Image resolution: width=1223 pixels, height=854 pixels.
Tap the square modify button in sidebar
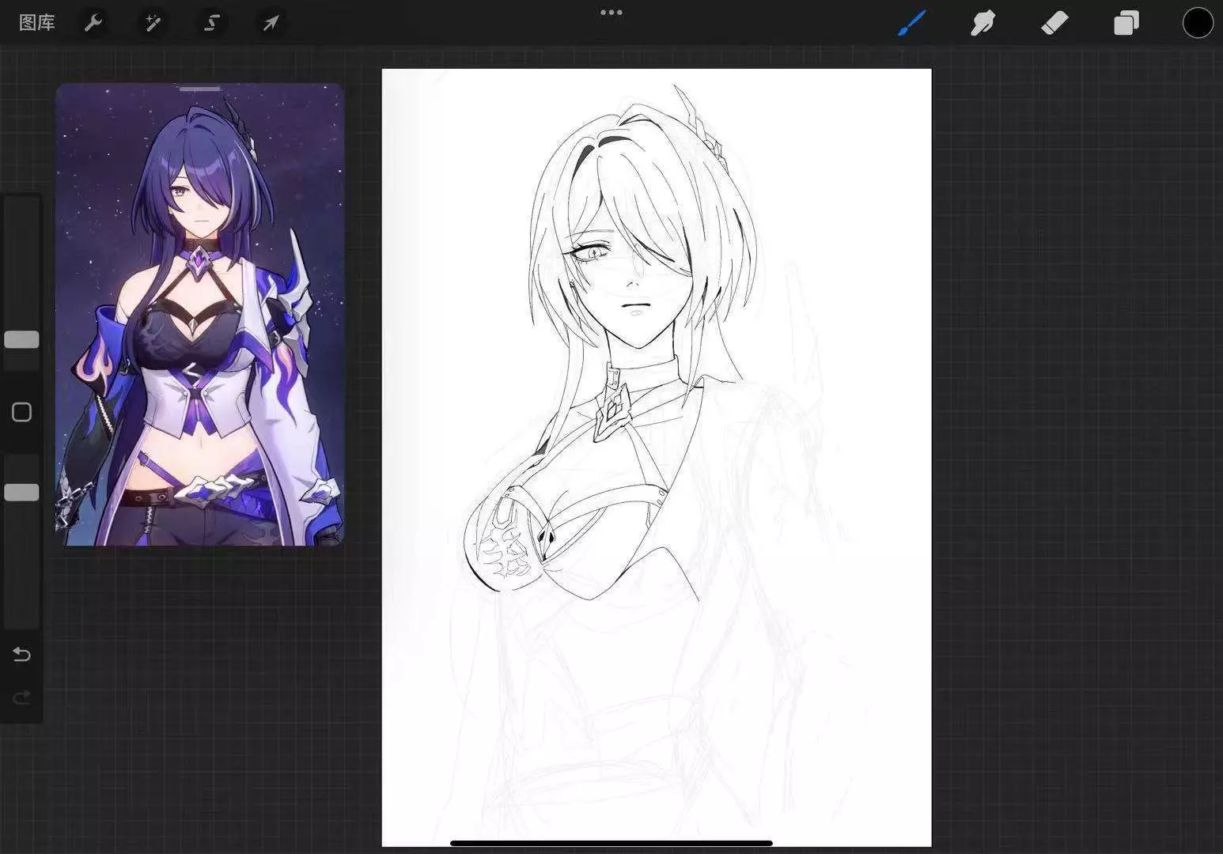pyautogui.click(x=21, y=412)
